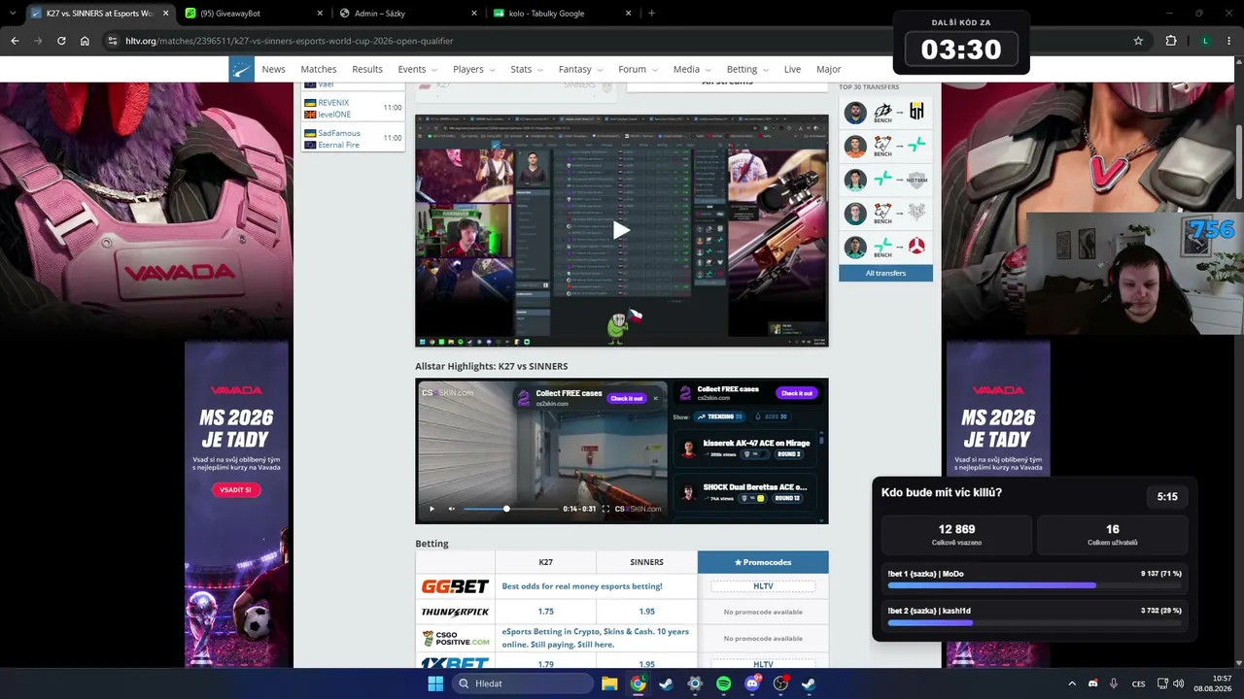
Task: Open OBS Studio from the taskbar
Action: (x=780, y=683)
